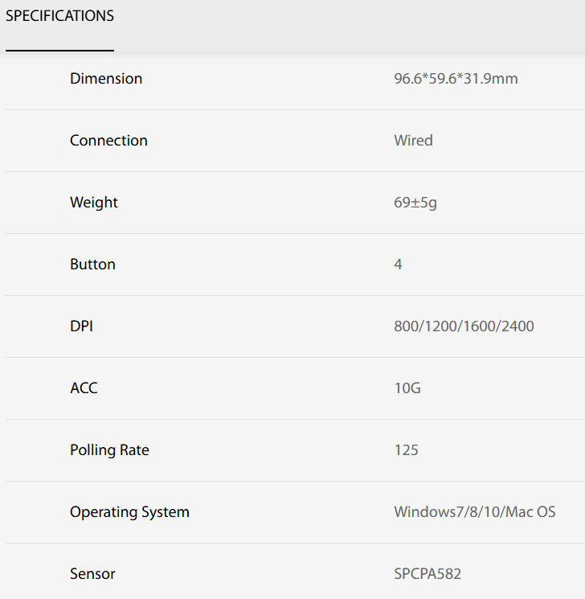This screenshot has height=599, width=585.
Task: Click the underline beneath the SPECIFICATIONS tab
Action: (59, 51)
